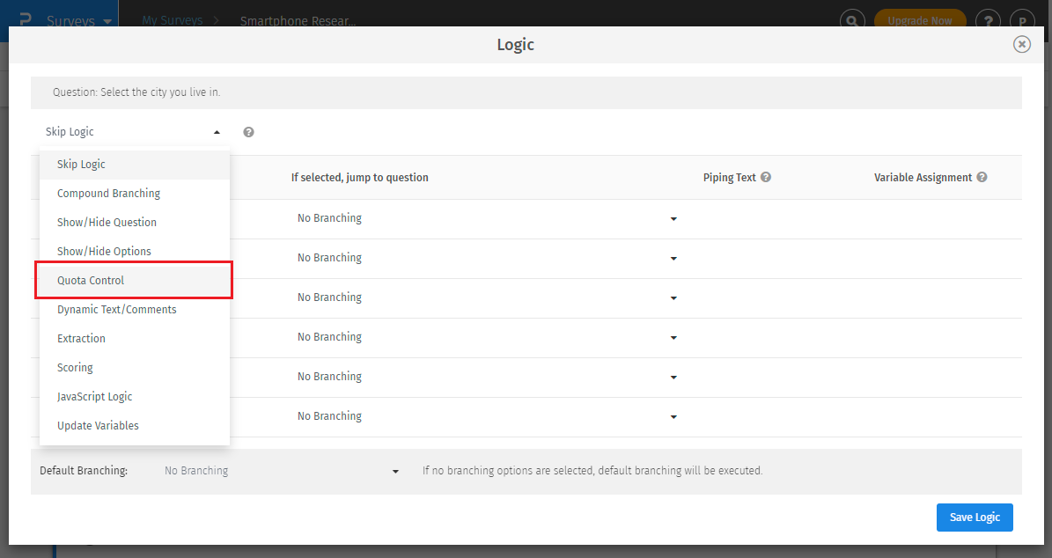Viewport: 1052px width, 558px height.
Task: Click the Variable Assignment help icon
Action: (982, 177)
